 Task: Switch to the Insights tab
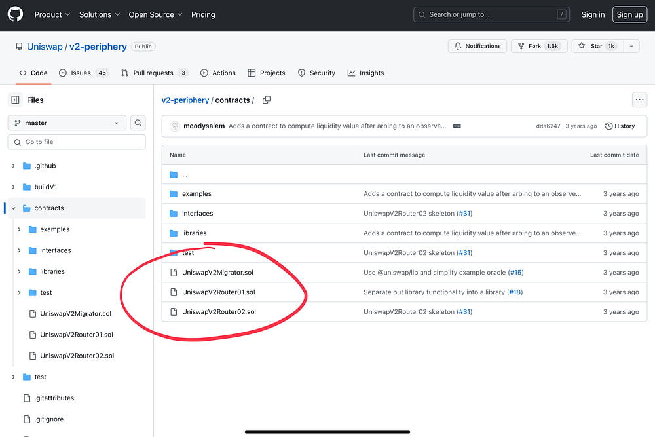coord(366,73)
